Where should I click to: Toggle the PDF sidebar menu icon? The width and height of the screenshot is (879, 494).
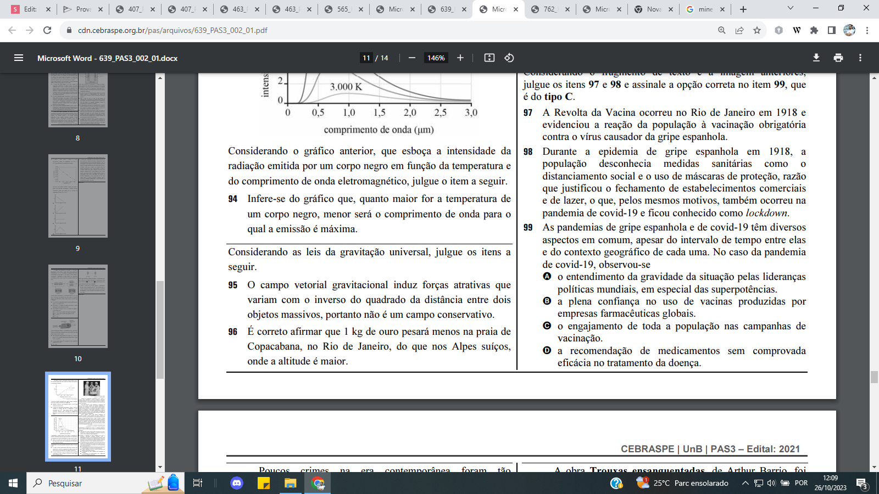(x=19, y=58)
